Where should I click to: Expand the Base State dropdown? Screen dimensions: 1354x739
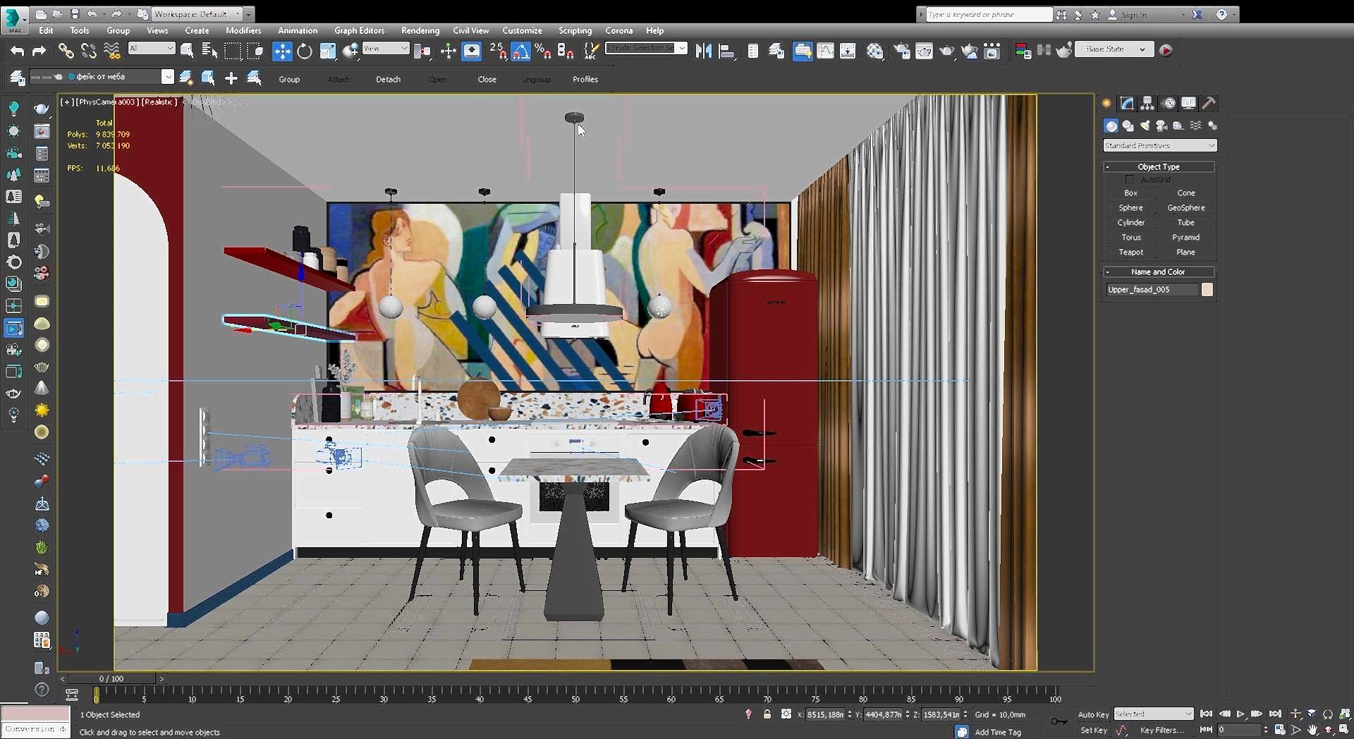(1114, 49)
